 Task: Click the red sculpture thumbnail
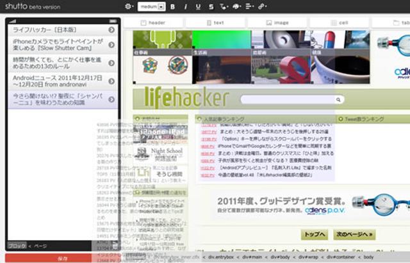pos(281,69)
